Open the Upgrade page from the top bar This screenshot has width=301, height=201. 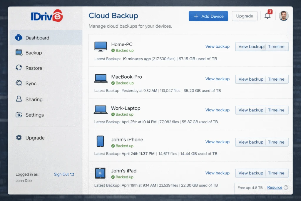[x=245, y=16]
